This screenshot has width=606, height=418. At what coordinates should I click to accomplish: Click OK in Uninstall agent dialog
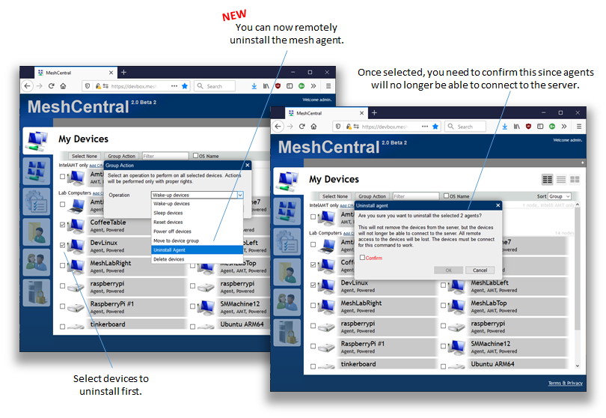tap(448, 270)
